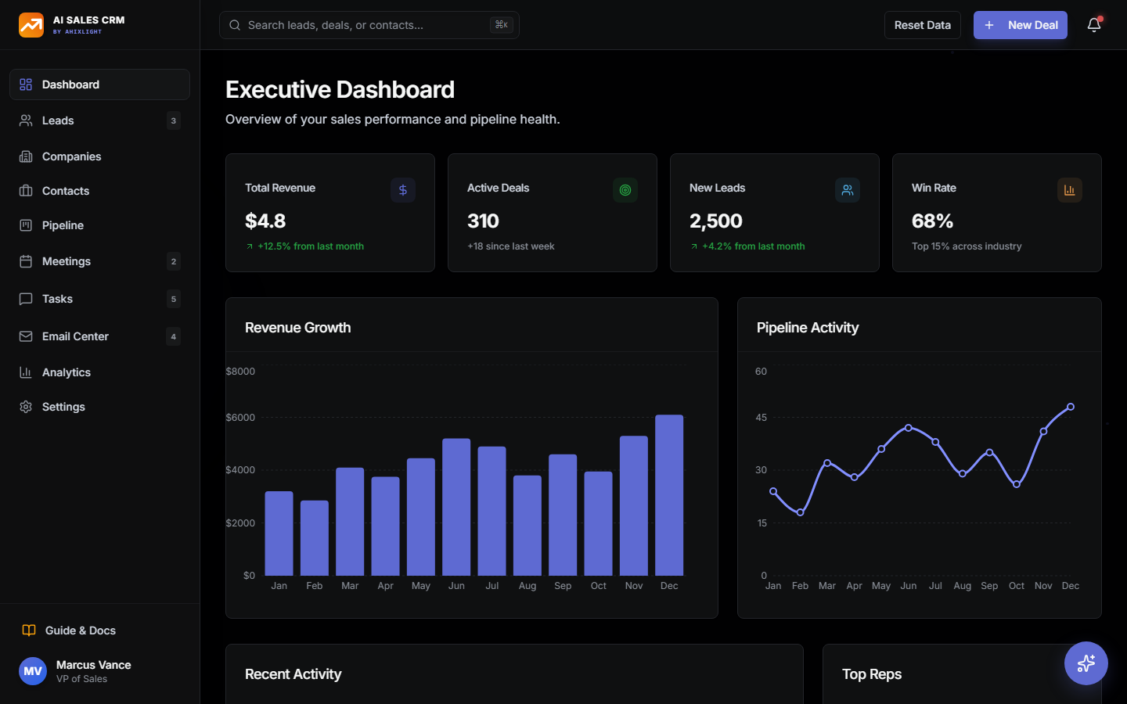
Task: Click the search magnifier icon
Action: pos(235,25)
